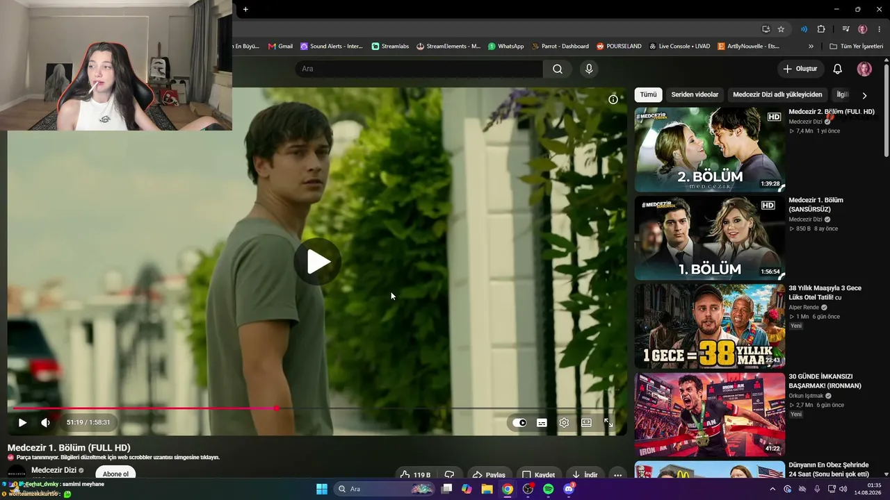This screenshot has width=890, height=500.
Task: Download the video with İndir
Action: tap(585, 475)
